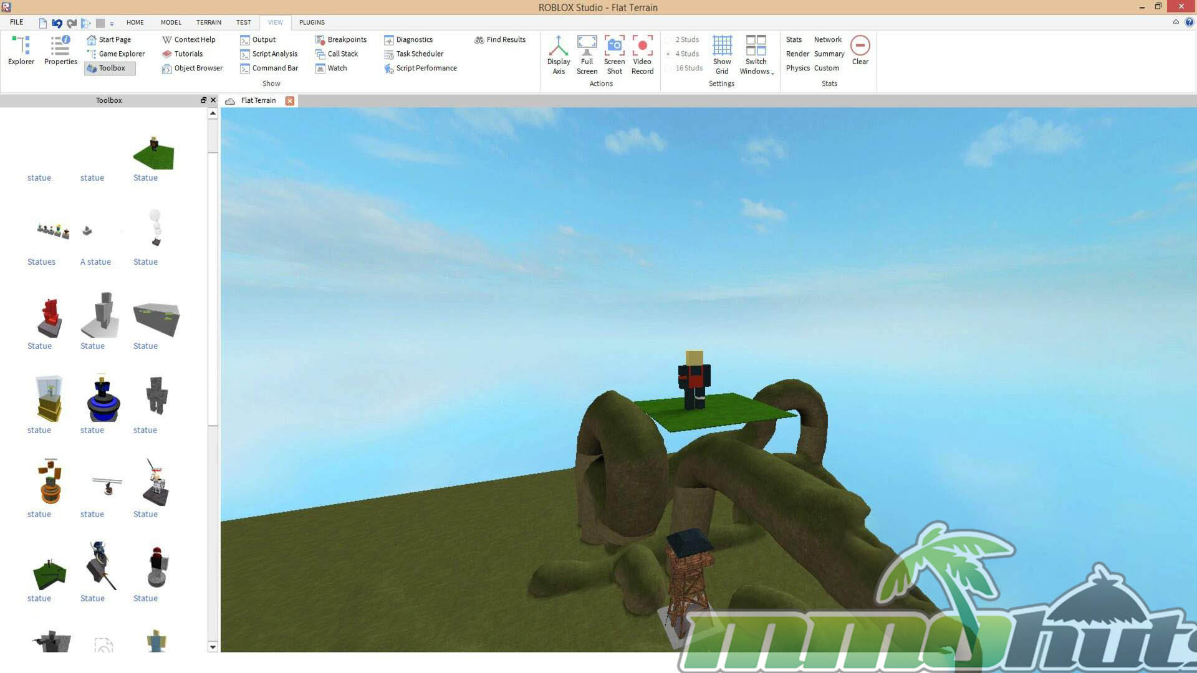Switch to the TERRAIN ribbon tab
Viewport: 1197px width, 673px height.
point(208,22)
